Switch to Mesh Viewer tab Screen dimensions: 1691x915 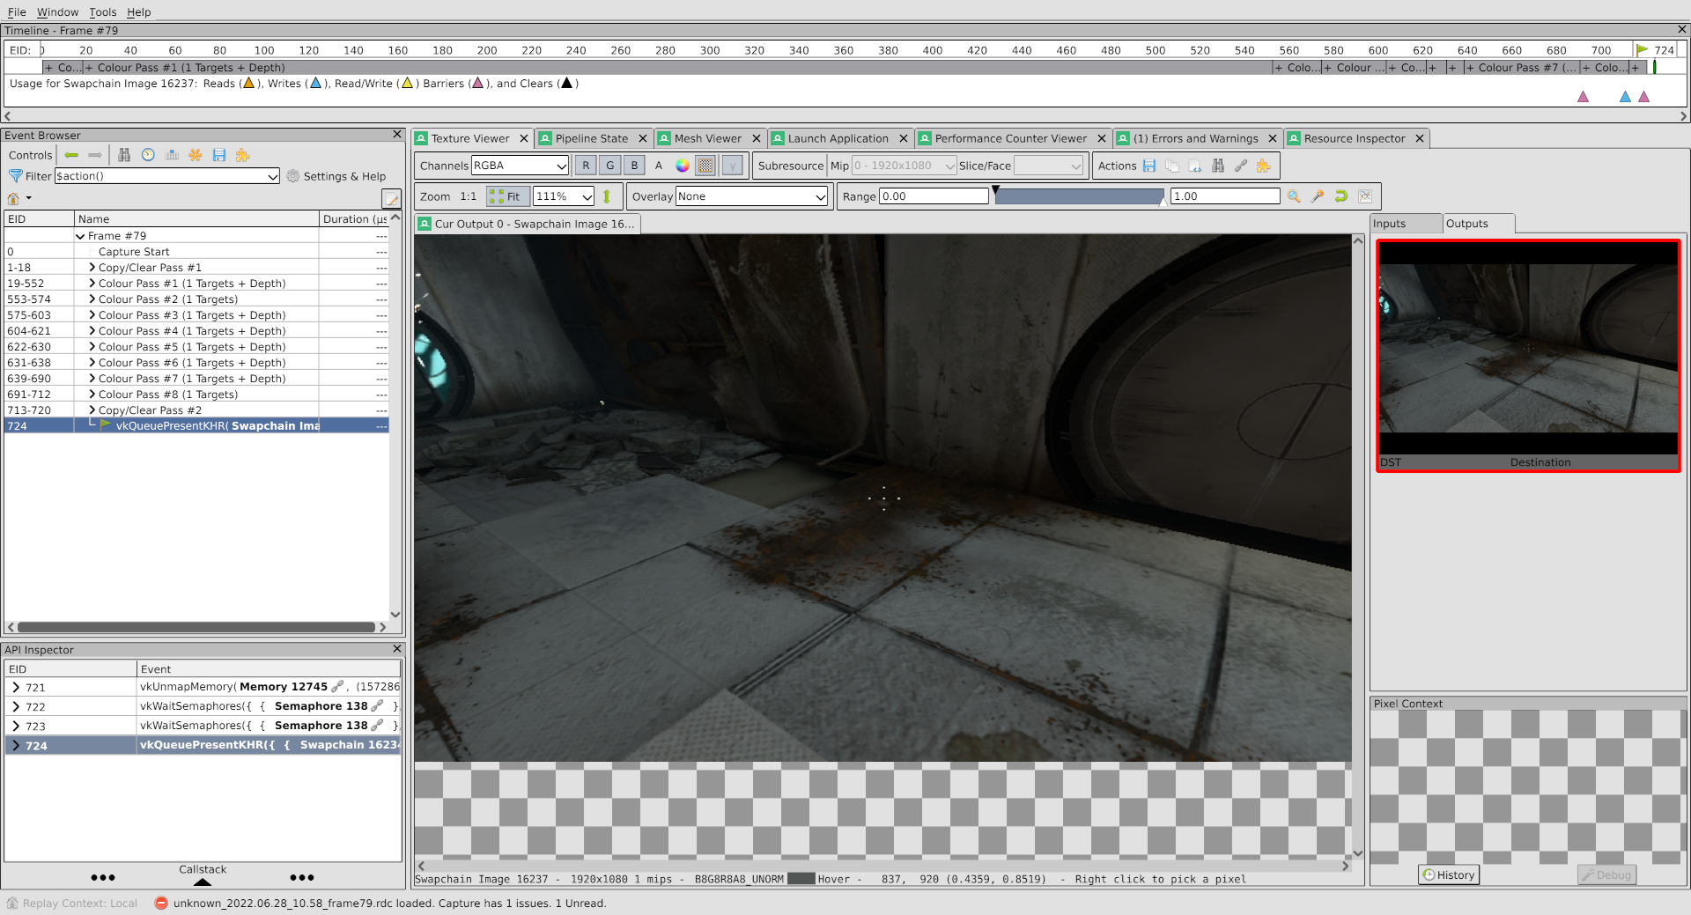[708, 138]
